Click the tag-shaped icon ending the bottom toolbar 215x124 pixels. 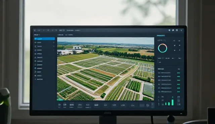tap(148, 105)
